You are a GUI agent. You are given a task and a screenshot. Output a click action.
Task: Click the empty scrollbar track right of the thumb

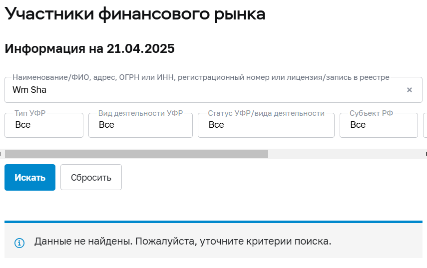[345, 154]
